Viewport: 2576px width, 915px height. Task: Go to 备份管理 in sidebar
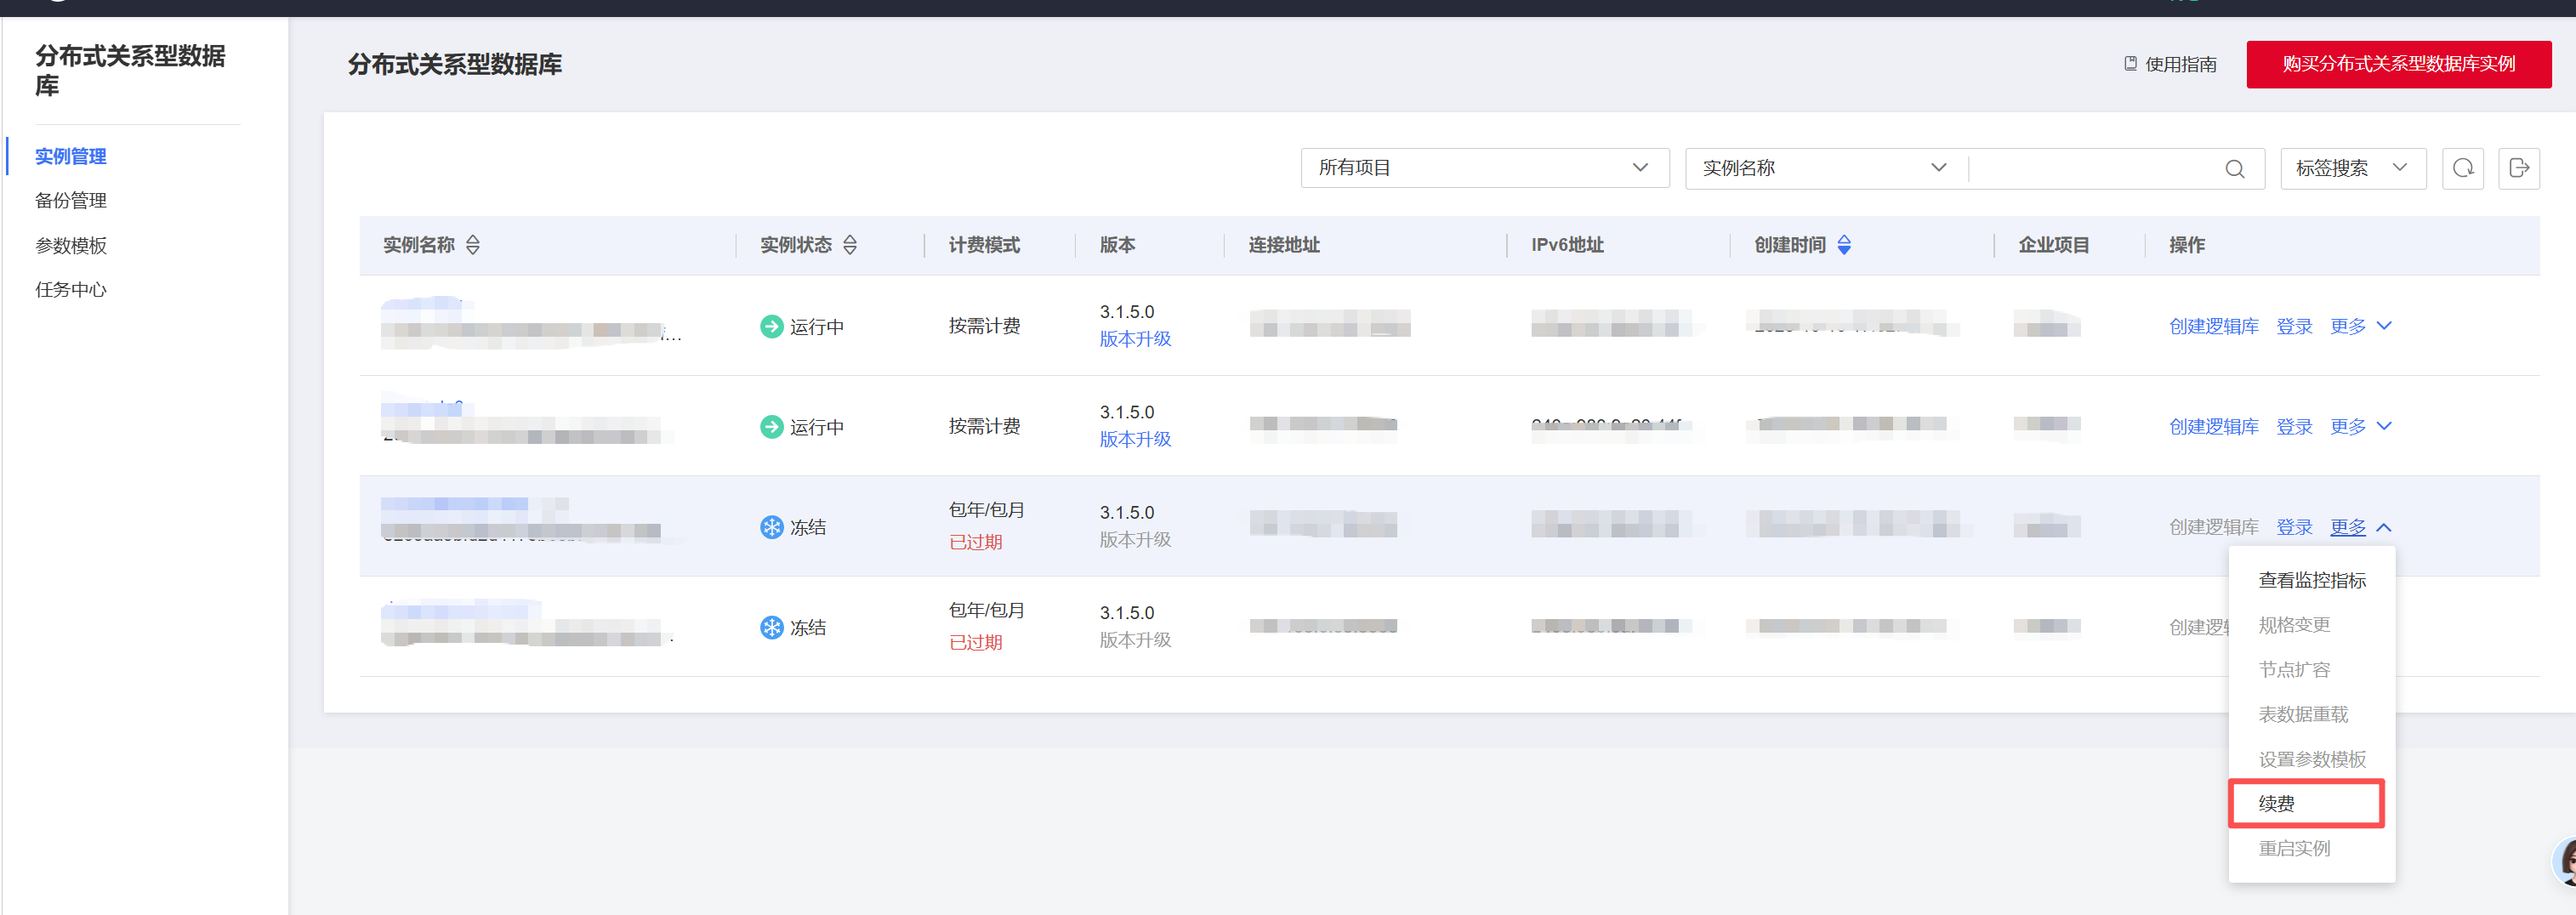pyautogui.click(x=71, y=201)
